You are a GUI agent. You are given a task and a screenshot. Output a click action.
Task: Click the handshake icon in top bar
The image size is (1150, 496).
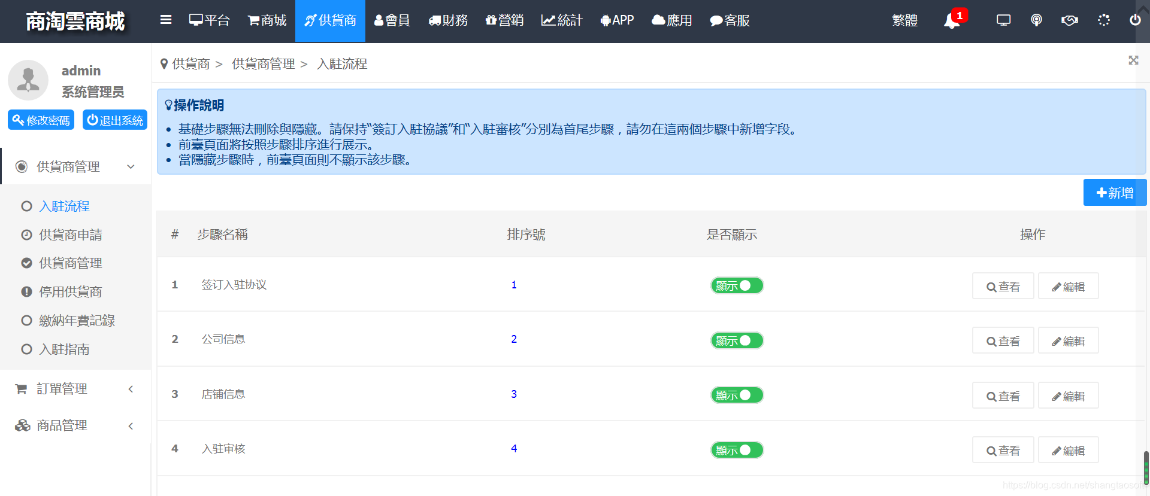pos(1070,20)
